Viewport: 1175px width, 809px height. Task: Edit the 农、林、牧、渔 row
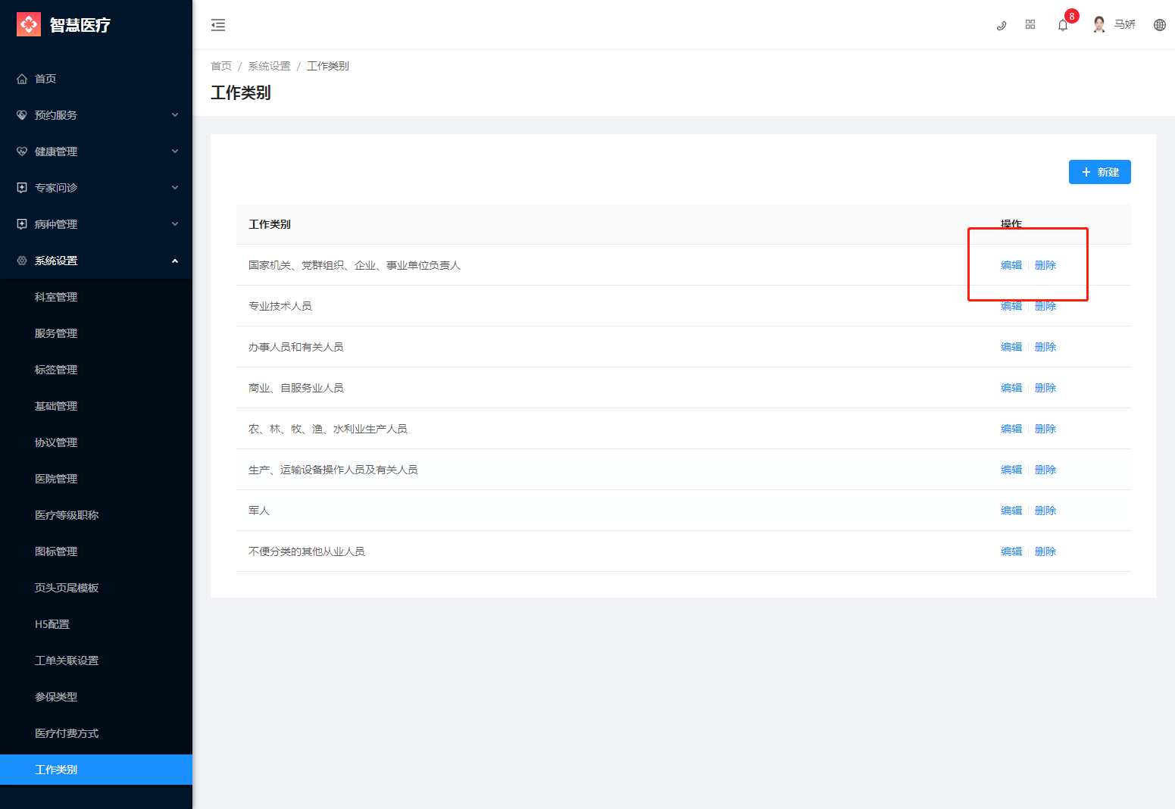pos(1011,429)
